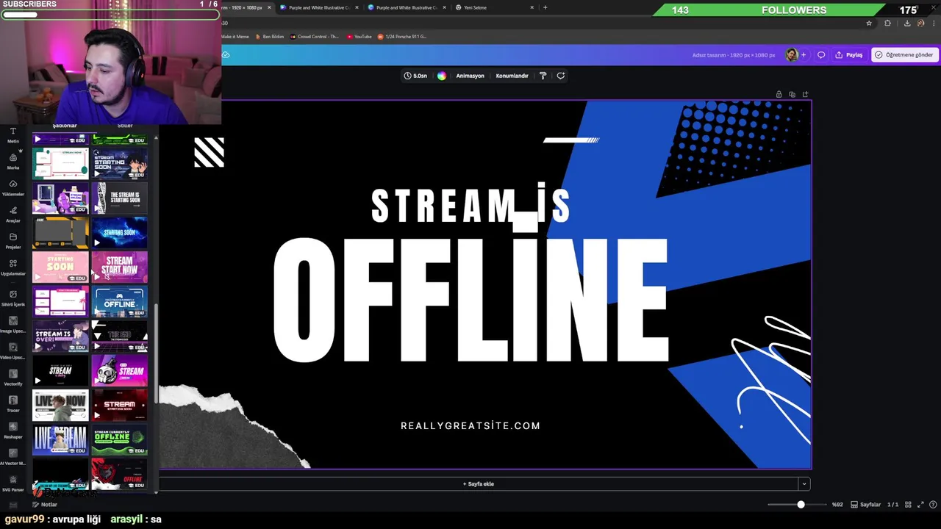
Task: Open the Projeler folder panel
Action: tap(13, 241)
